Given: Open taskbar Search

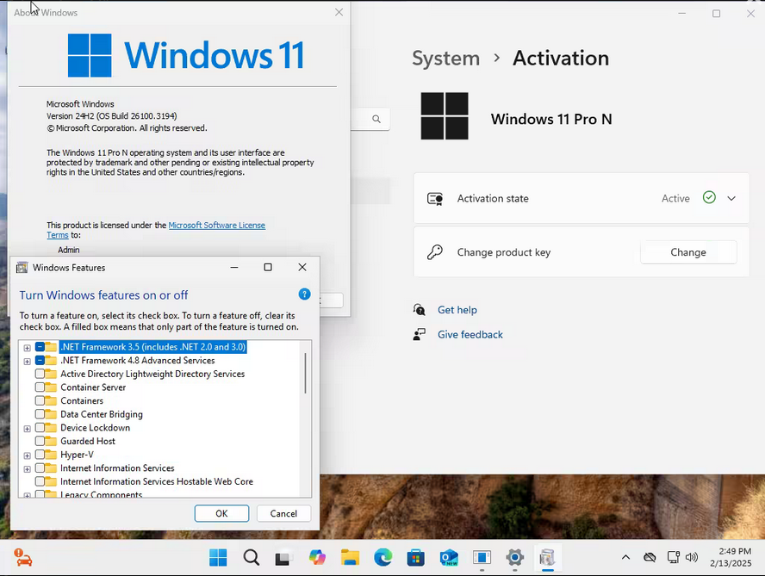Looking at the screenshot, I should click(x=252, y=557).
